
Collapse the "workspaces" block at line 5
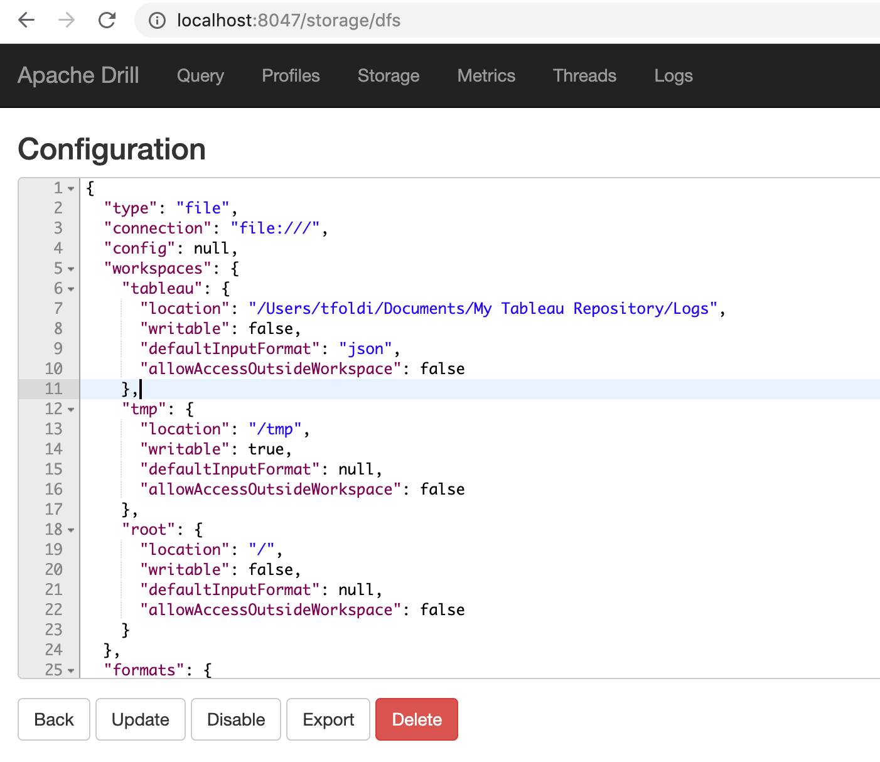coord(71,269)
